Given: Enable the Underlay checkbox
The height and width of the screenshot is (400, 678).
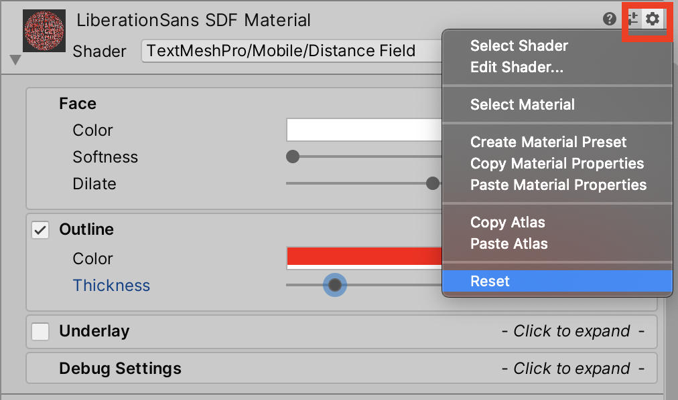Looking at the screenshot, I should pyautogui.click(x=41, y=332).
